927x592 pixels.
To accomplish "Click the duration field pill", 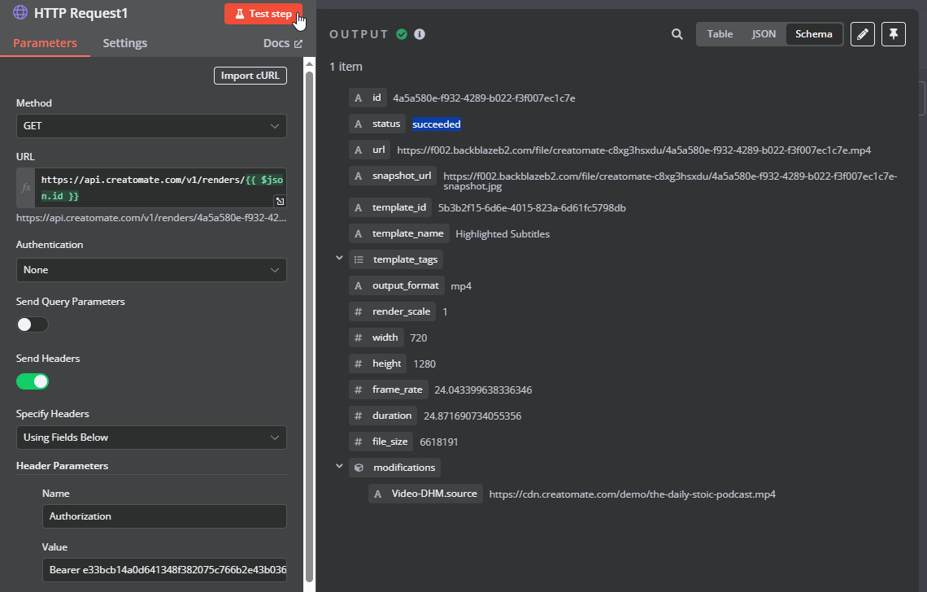I will [x=383, y=416].
